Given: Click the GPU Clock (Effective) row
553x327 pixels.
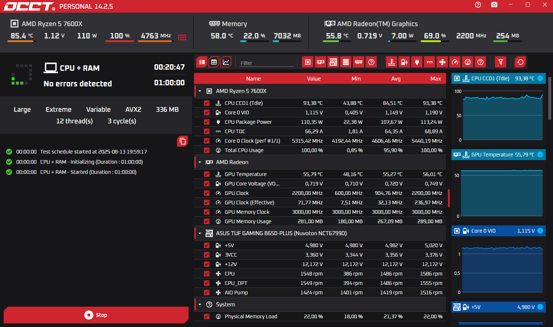Looking at the screenshot, I should (x=320, y=203).
